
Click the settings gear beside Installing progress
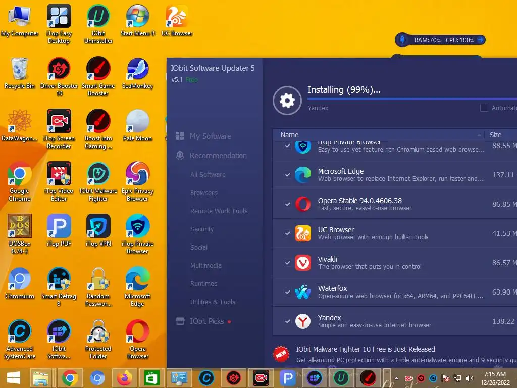[287, 101]
